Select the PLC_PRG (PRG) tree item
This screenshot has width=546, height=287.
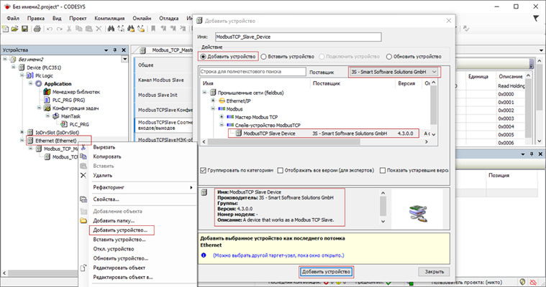[68, 100]
